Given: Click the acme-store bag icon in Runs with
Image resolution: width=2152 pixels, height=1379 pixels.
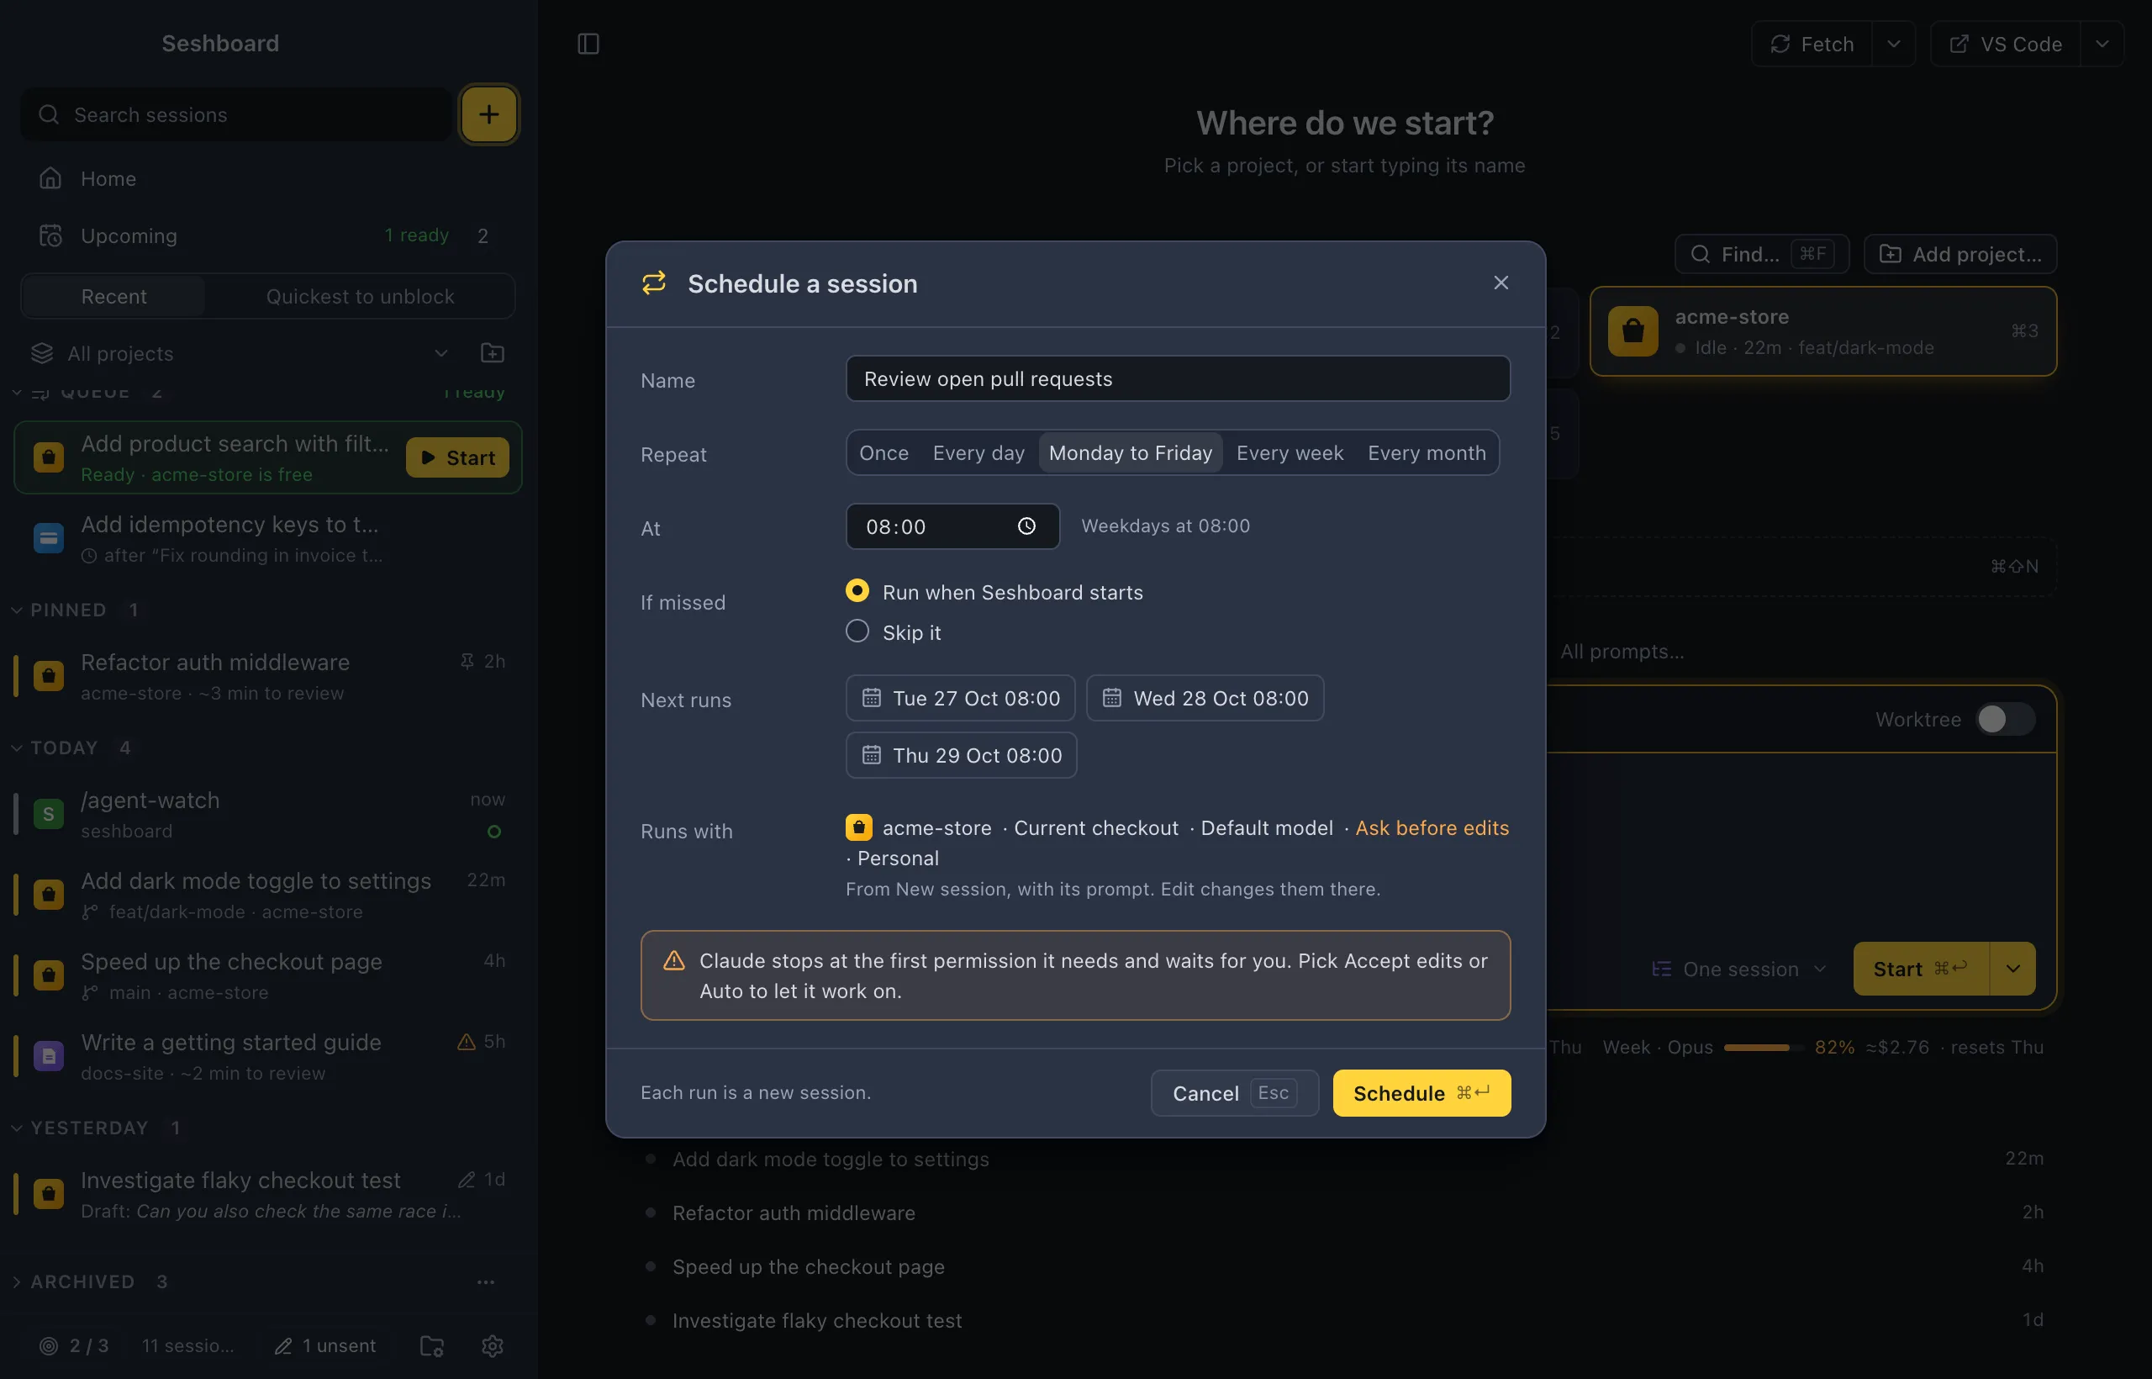Looking at the screenshot, I should (x=858, y=827).
